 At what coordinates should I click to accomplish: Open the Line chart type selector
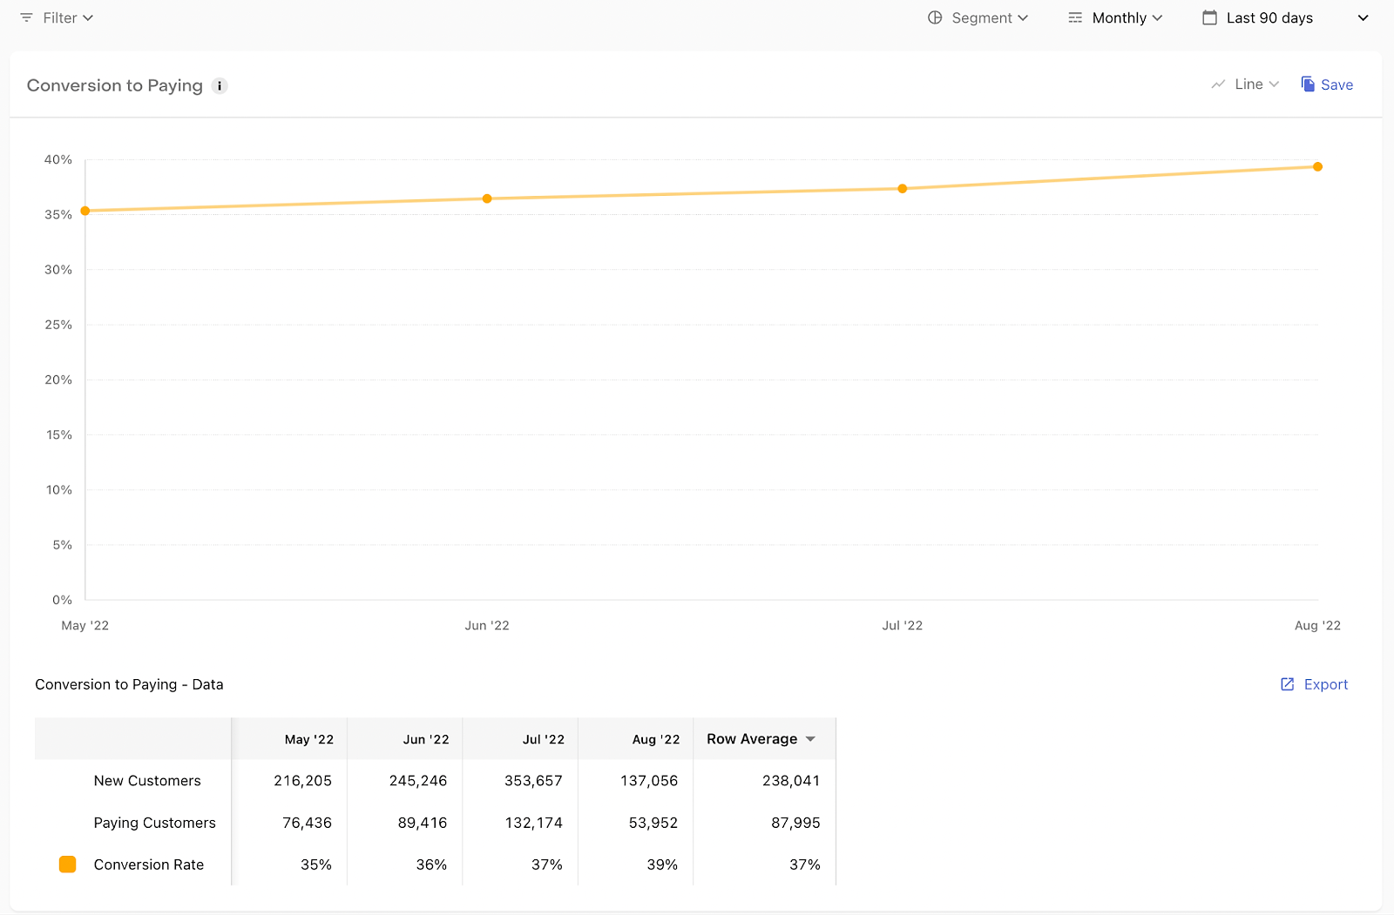1245,84
